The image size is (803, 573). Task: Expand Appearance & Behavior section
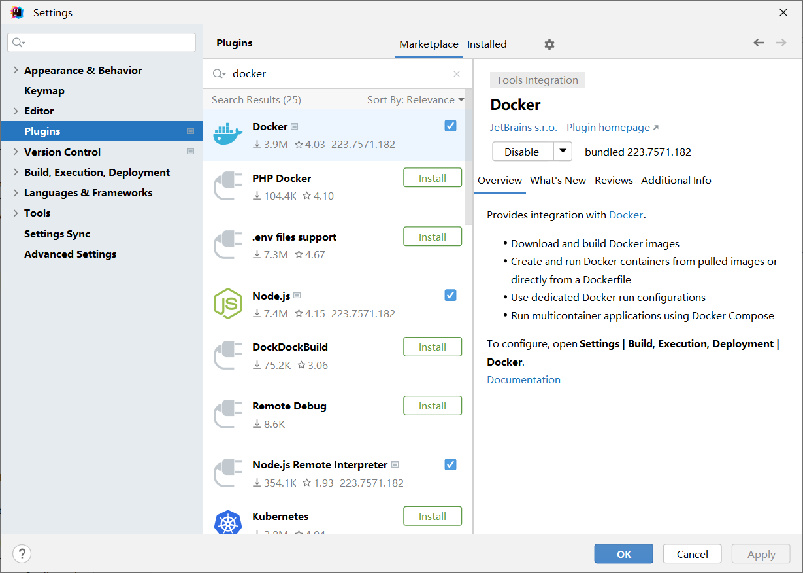[x=16, y=70]
